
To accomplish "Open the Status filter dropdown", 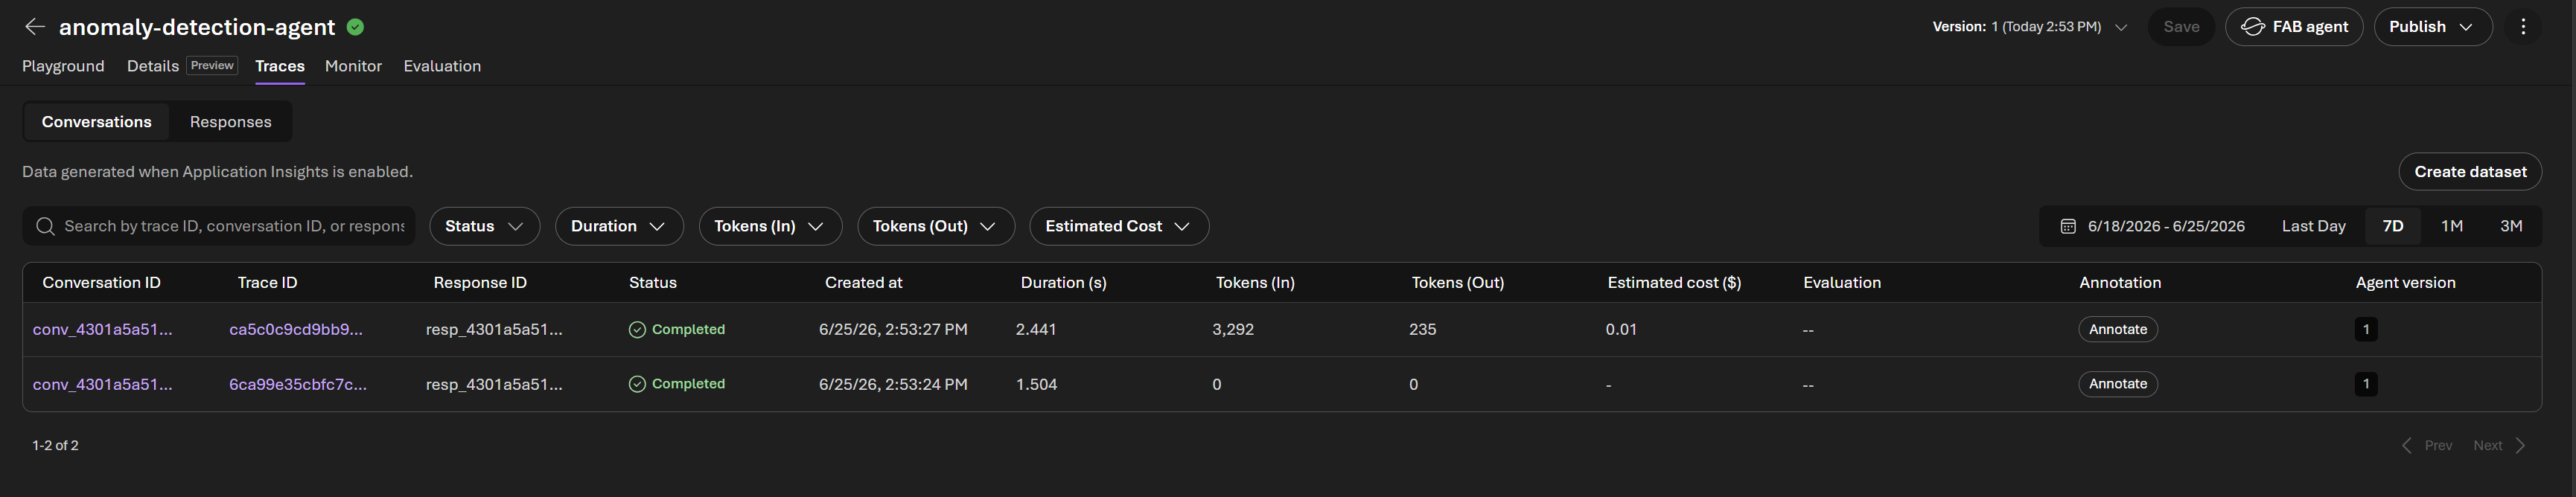I will (x=485, y=226).
